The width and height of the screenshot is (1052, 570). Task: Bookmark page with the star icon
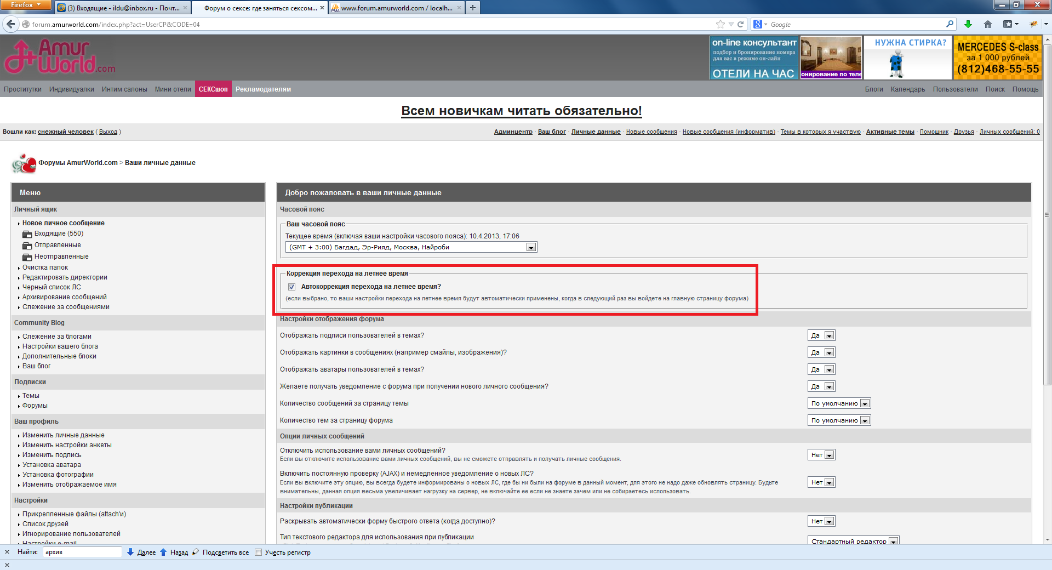720,24
